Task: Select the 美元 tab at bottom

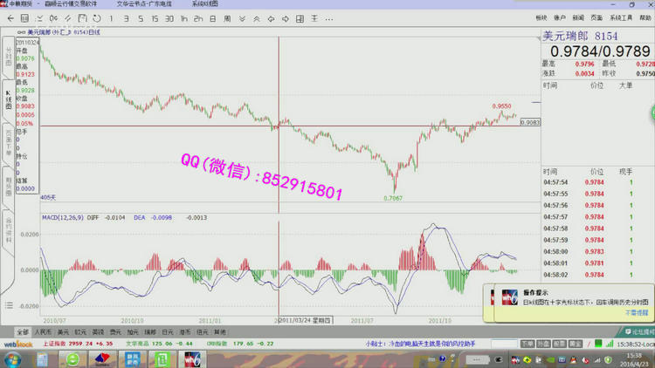Action: pos(63,332)
